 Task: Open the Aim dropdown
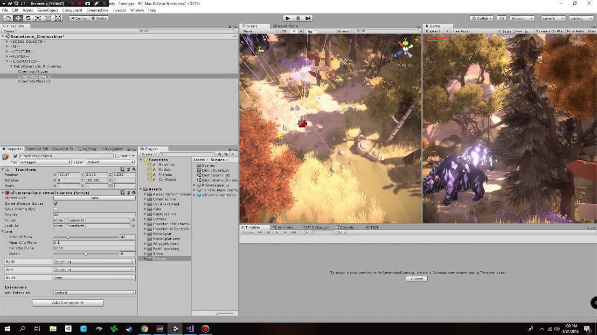[93, 269]
